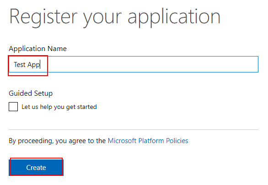Viewport: 268px width, 185px height.
Task: Tick the box beside 'Let us help'
Action: coord(13,107)
